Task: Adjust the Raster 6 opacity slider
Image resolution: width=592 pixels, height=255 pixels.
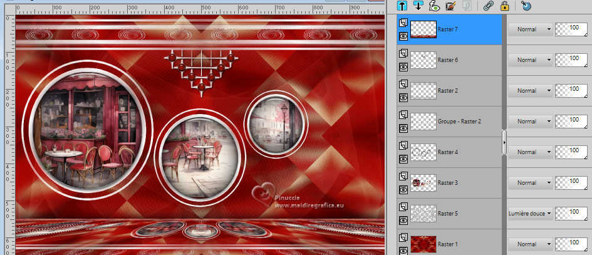Action: (x=571, y=60)
